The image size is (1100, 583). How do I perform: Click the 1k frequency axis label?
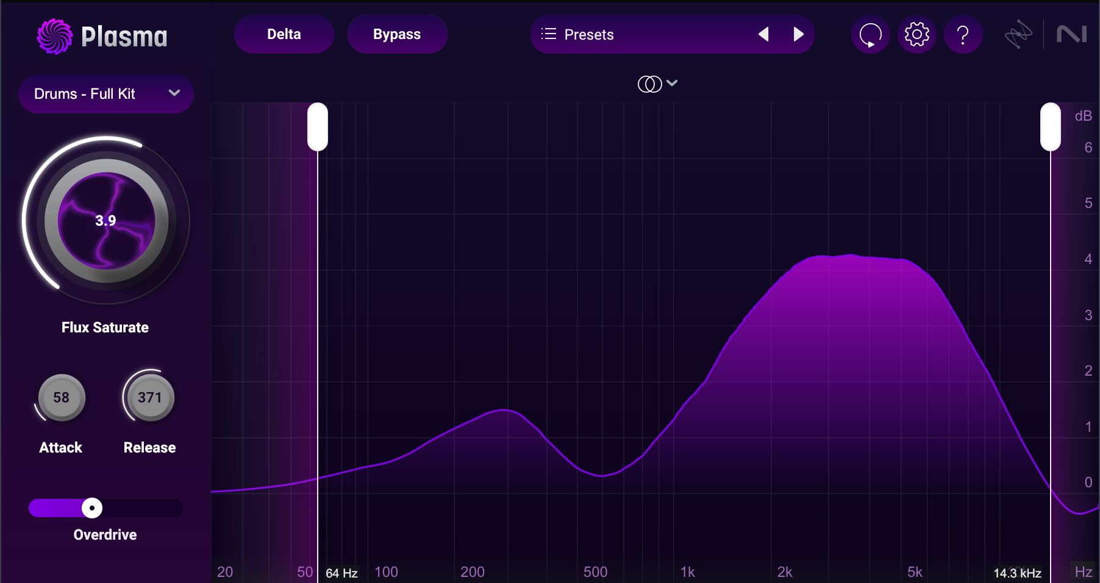687,572
